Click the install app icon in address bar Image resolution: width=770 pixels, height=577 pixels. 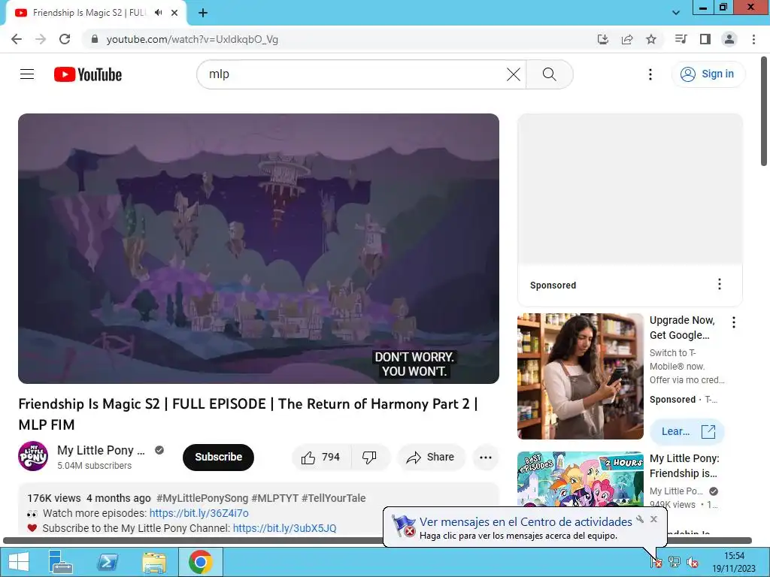click(603, 39)
